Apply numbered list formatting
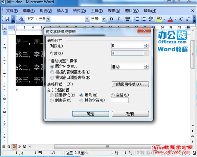The image size is (197, 157). pos(137,19)
